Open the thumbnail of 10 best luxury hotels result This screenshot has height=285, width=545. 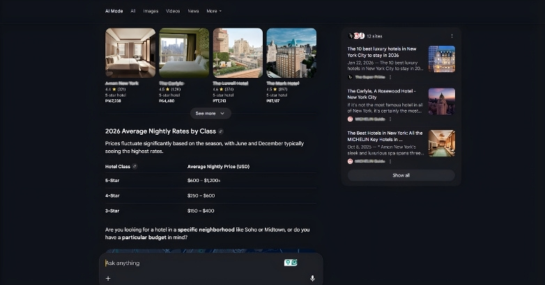[x=441, y=59]
